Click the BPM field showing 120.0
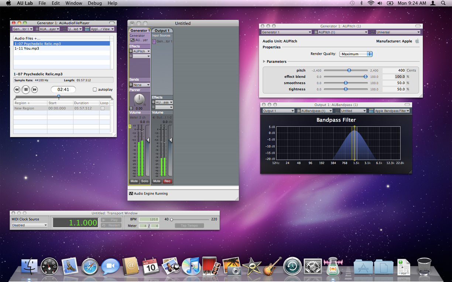This screenshot has height=282, width=452. (149, 219)
